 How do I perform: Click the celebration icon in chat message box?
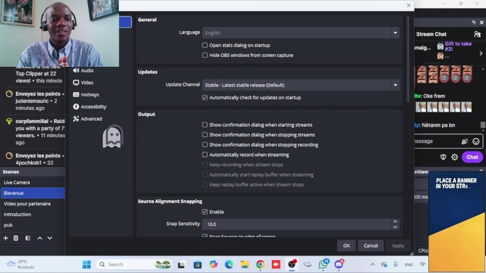click(465, 141)
